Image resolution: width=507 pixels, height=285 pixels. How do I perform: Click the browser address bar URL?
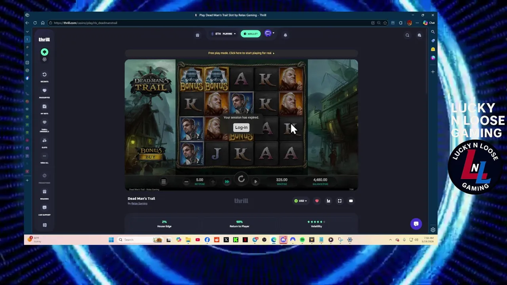[86, 23]
